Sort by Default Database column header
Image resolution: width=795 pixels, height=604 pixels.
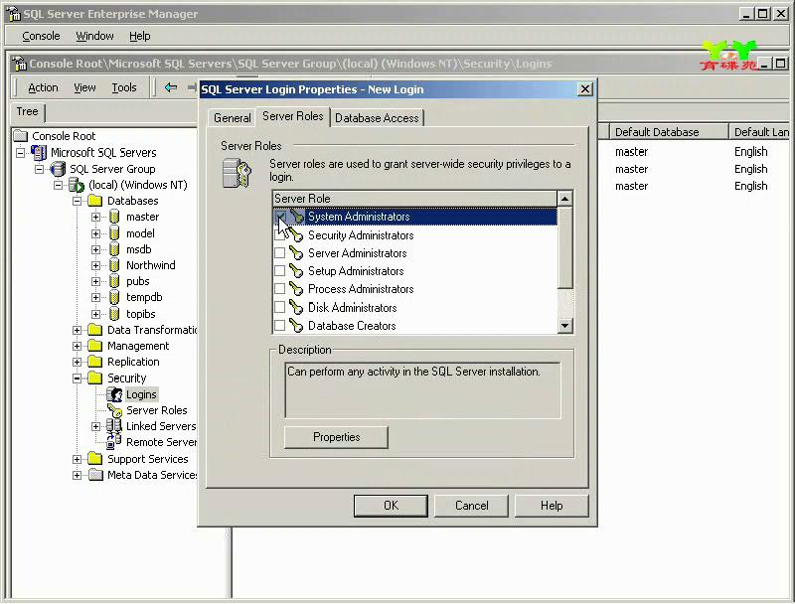click(669, 132)
